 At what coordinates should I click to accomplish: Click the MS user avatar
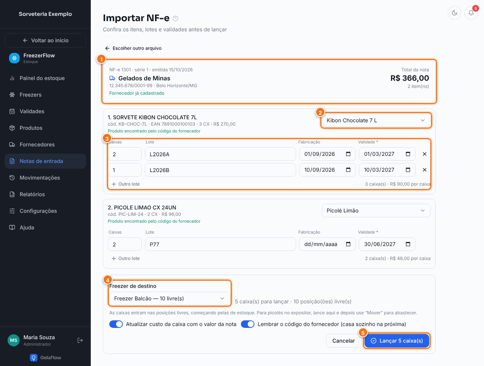point(14,340)
